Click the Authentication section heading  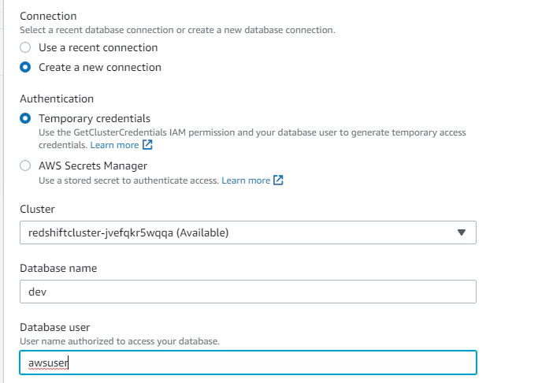[x=57, y=99]
